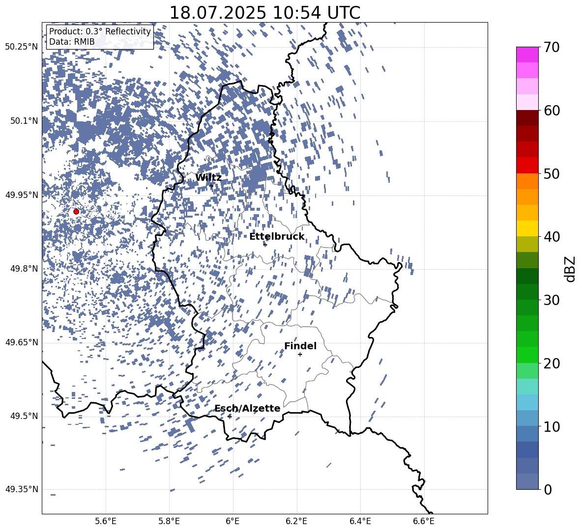Click the Esch/Alzette city label

coord(248,408)
